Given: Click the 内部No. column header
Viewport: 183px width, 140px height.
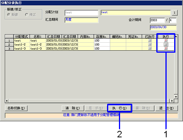Looking at the screenshot, I should 86,37.
